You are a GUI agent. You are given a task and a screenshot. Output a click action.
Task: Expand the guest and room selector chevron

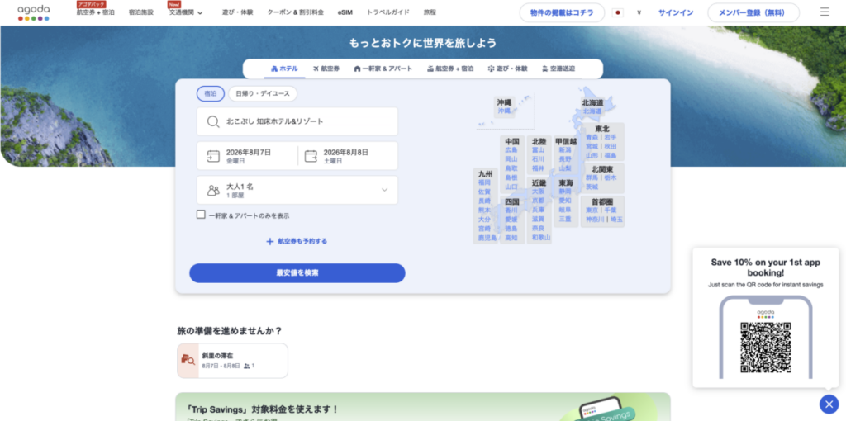pos(385,190)
